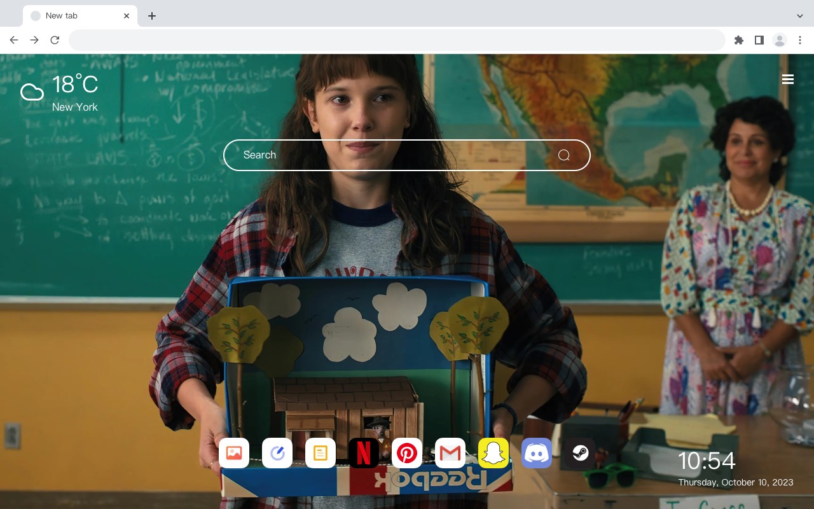
Task: Reload the current page
Action: pyautogui.click(x=55, y=40)
